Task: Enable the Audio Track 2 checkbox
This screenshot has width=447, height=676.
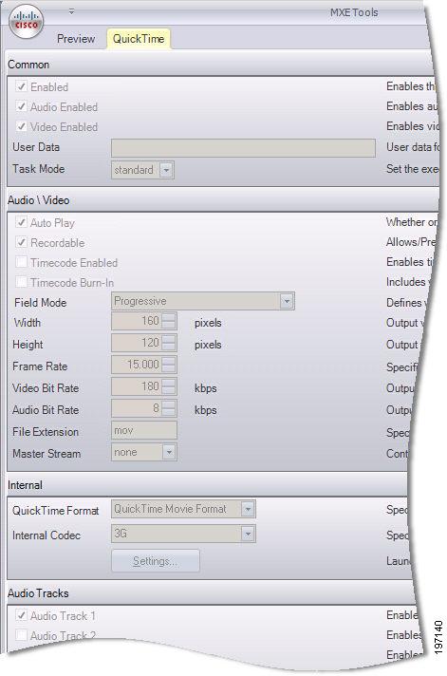Action: 21,635
